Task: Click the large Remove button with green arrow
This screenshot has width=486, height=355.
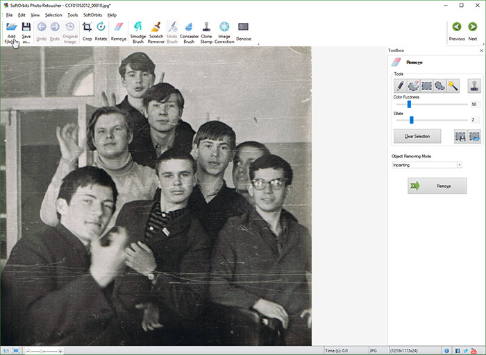Action: [x=437, y=186]
